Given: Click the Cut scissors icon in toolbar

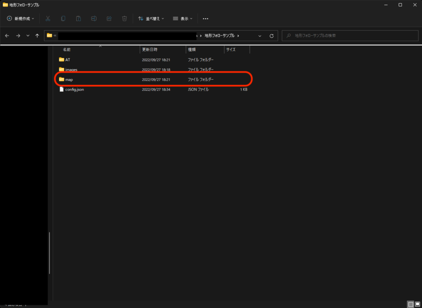Looking at the screenshot, I should (48, 19).
